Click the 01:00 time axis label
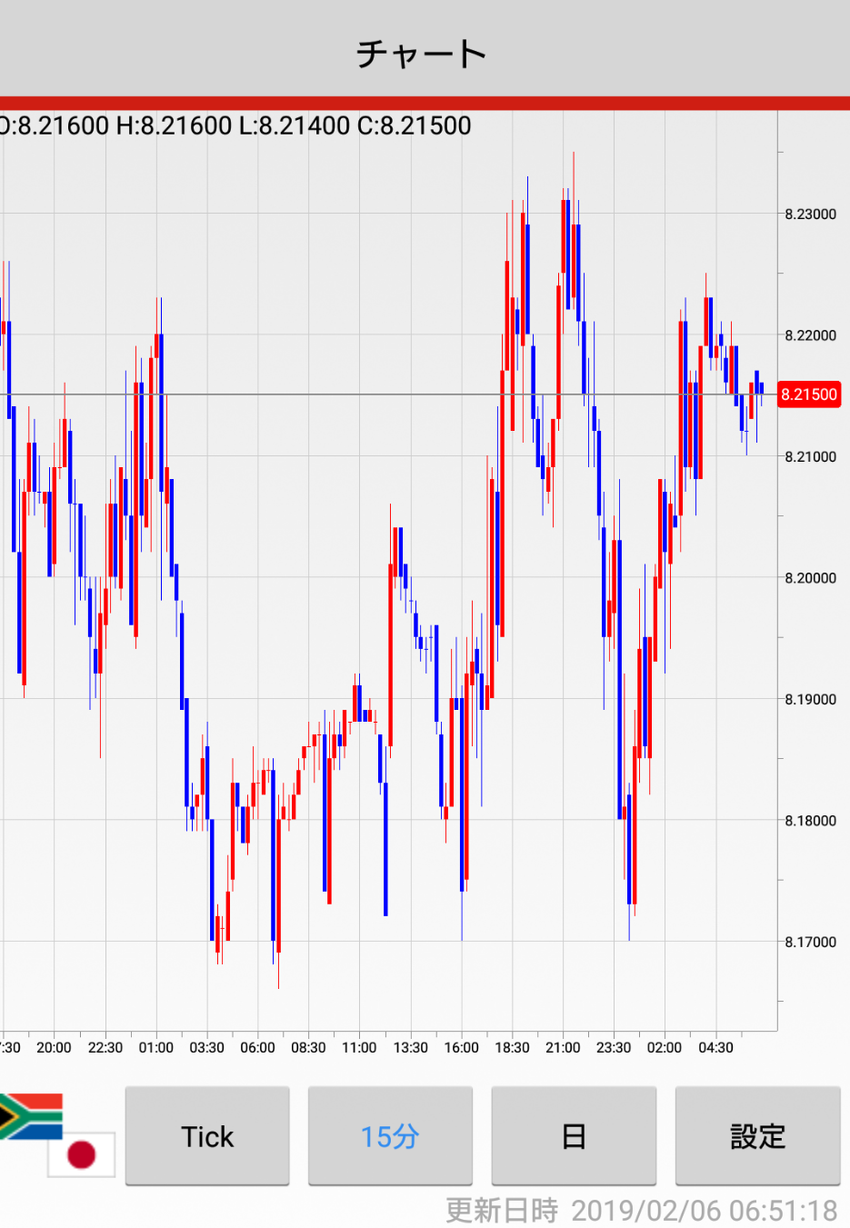This screenshot has width=850, height=1228. (155, 1048)
